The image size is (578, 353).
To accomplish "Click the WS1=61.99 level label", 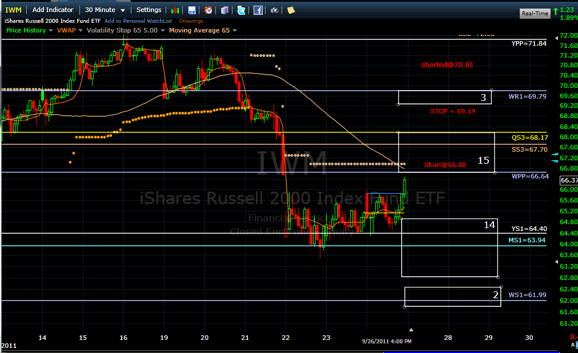I will pyautogui.click(x=528, y=295).
